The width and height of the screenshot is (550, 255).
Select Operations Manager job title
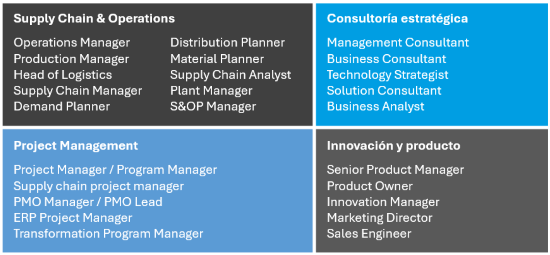[72, 43]
